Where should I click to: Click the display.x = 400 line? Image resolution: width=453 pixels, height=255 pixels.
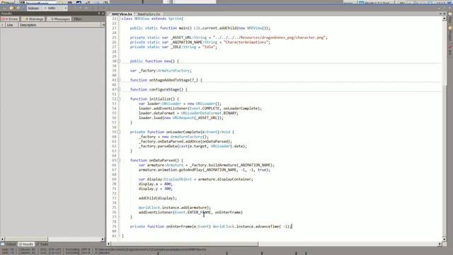point(156,184)
